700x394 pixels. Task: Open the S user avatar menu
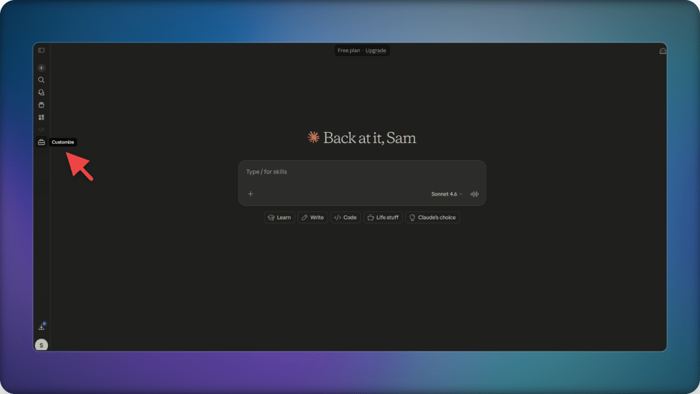click(41, 345)
